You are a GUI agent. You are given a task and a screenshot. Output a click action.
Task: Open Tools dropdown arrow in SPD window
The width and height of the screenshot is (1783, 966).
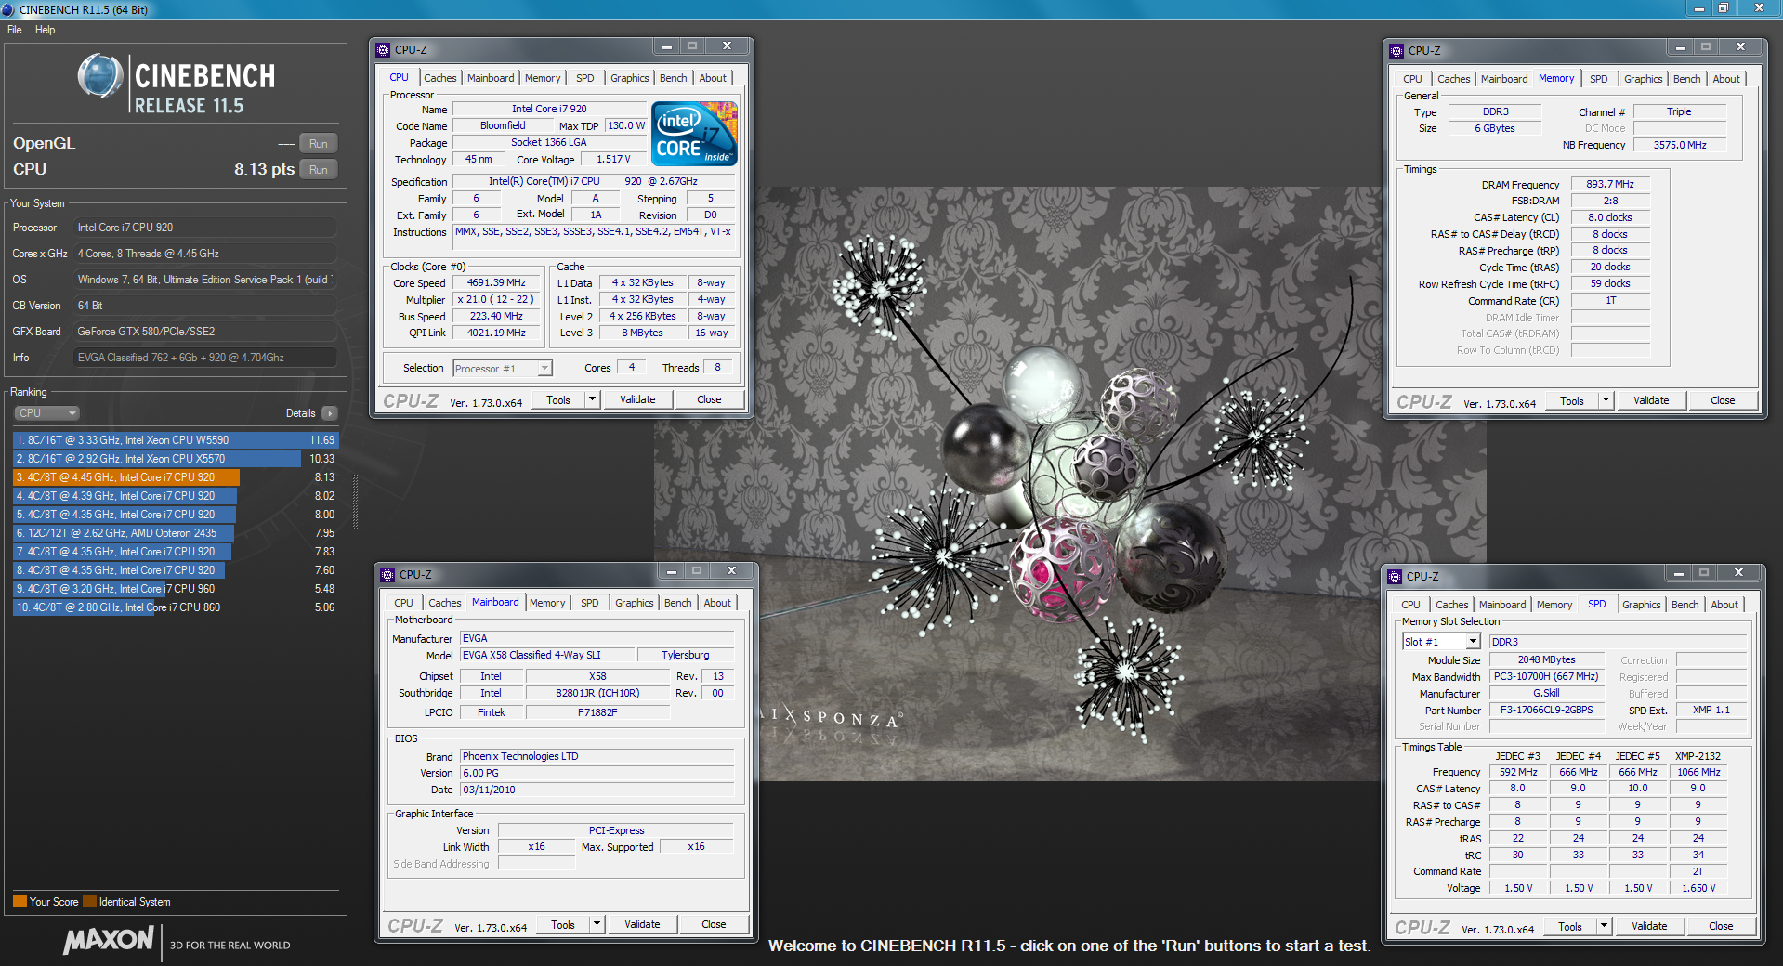pos(1604,926)
